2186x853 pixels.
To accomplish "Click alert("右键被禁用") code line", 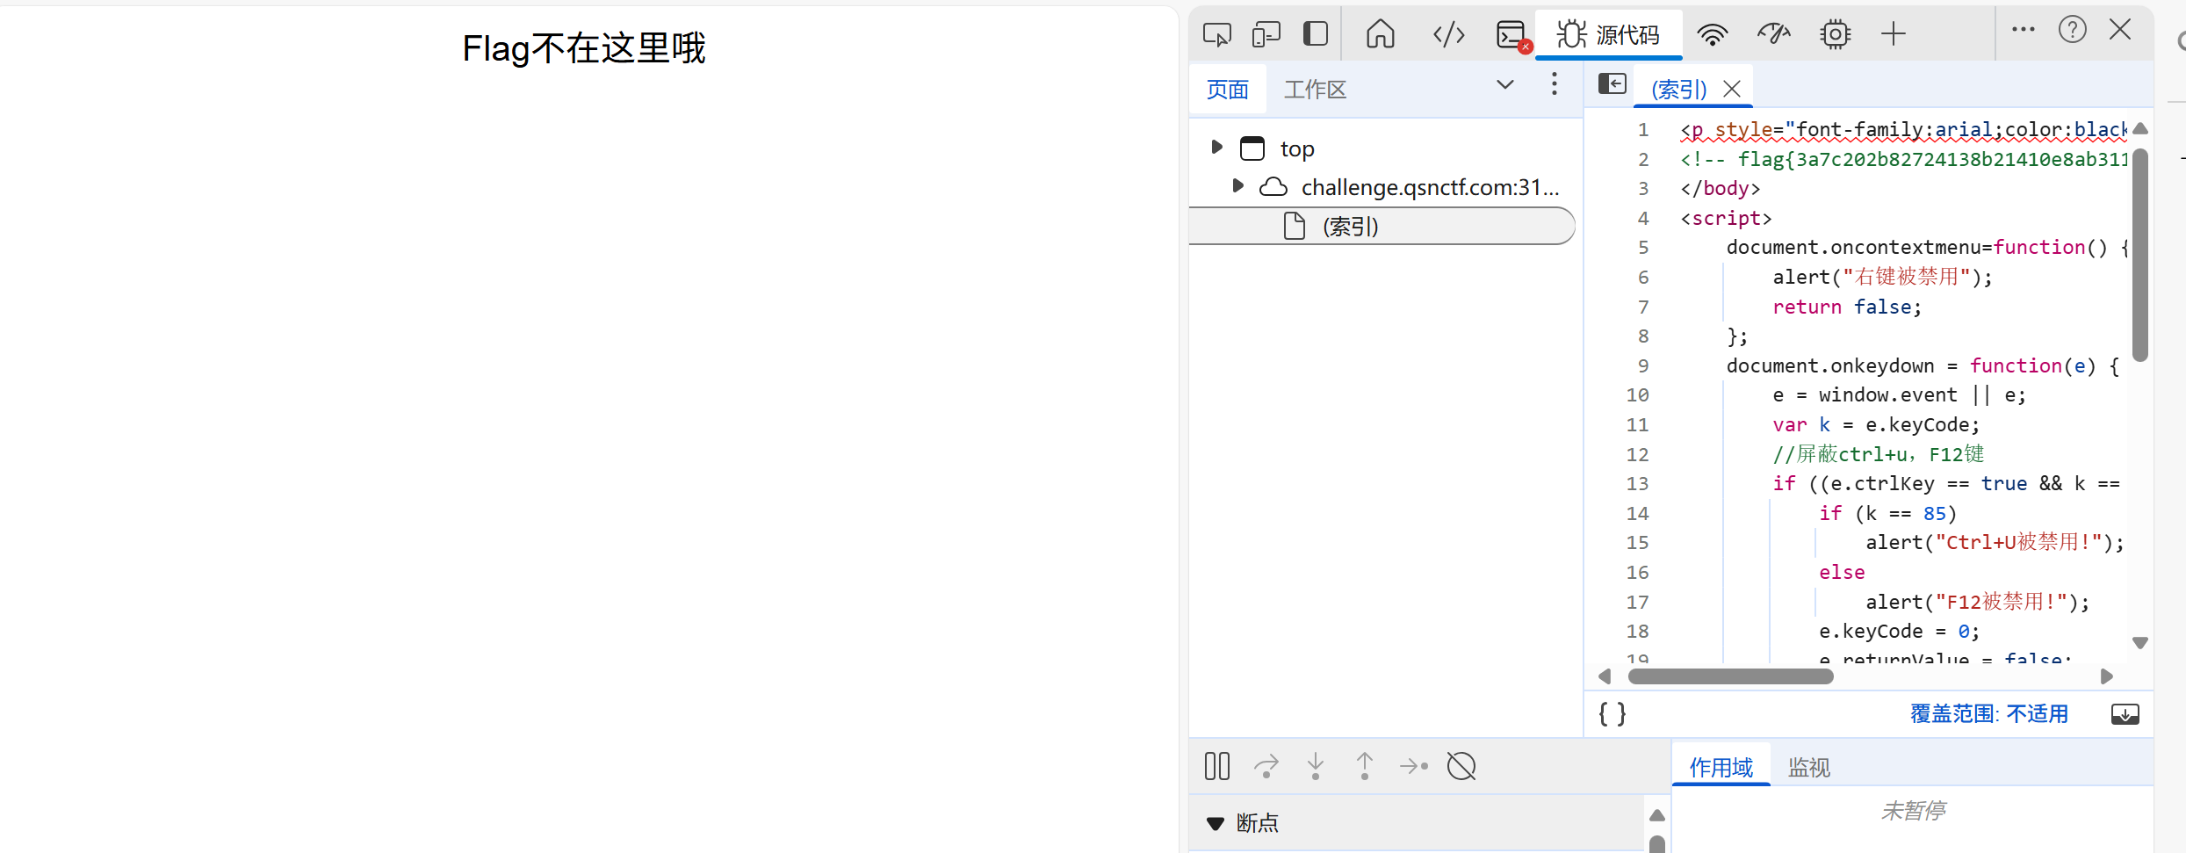I will point(1882,277).
